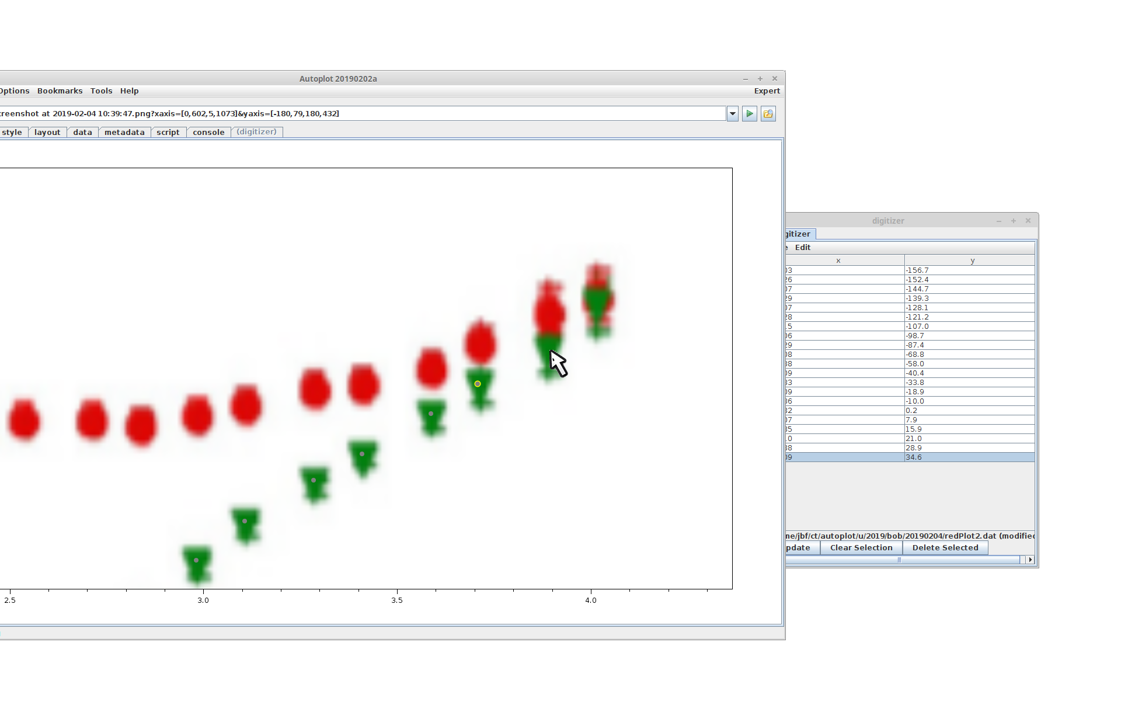Select the row with y value -33.8
The image size is (1121, 701).
pyautogui.click(x=910, y=383)
